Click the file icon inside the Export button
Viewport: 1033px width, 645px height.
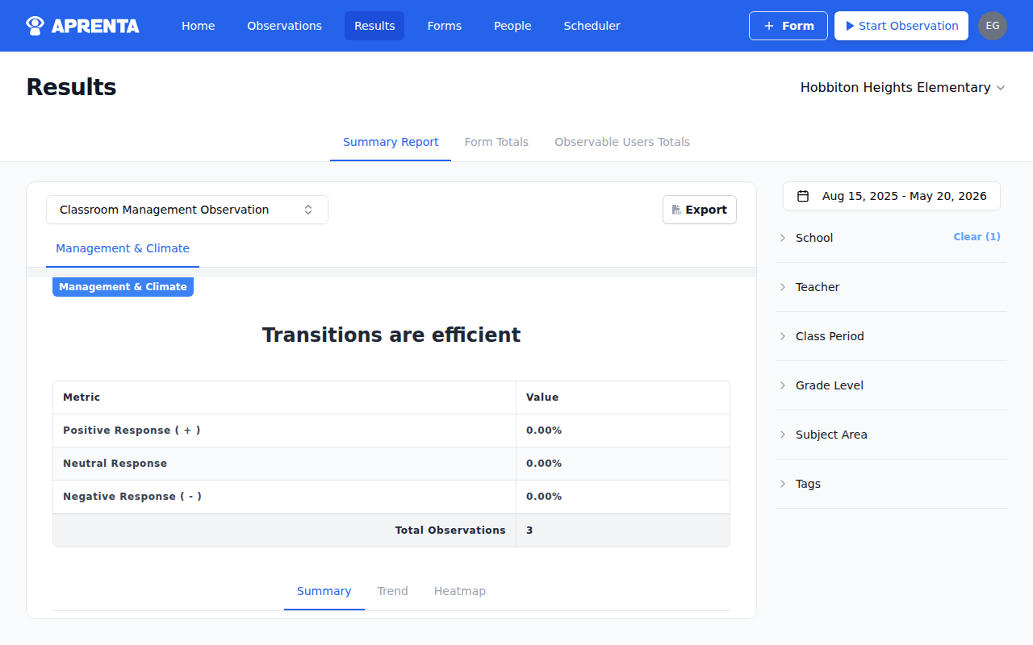(676, 209)
